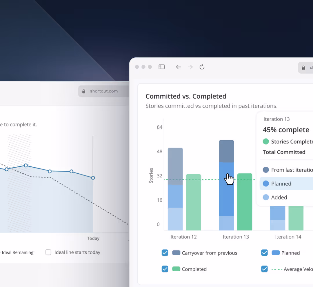Click the 64 value on Stories axis
The image size is (313, 287).
(x=159, y=127)
